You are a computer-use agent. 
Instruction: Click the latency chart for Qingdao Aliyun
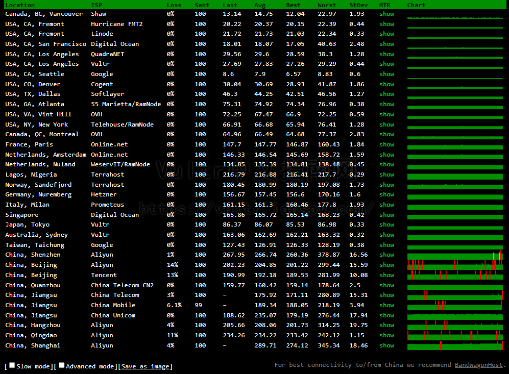pos(455,335)
